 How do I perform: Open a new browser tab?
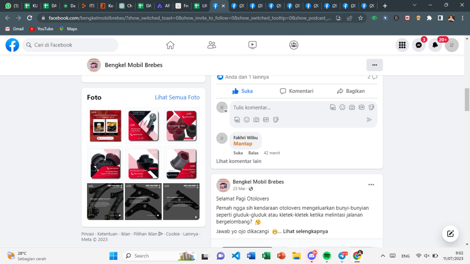[385, 6]
